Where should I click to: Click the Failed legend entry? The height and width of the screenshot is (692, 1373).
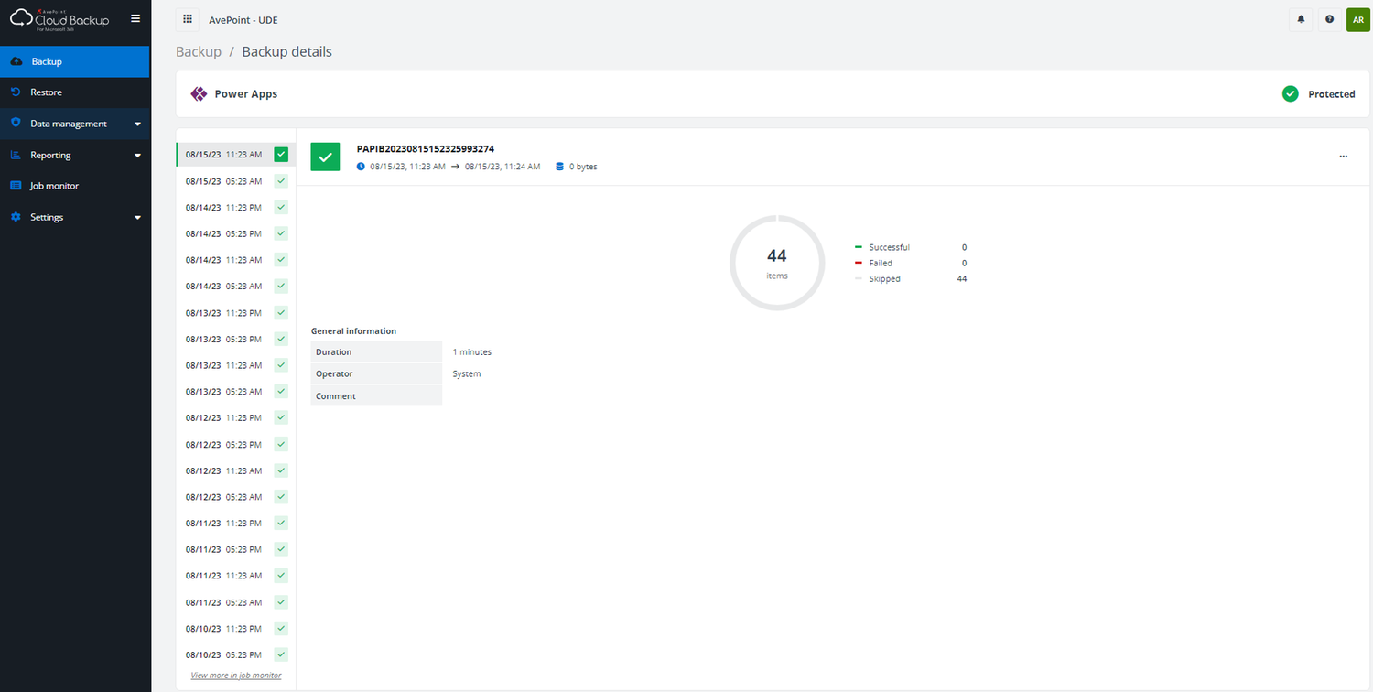[911, 263]
